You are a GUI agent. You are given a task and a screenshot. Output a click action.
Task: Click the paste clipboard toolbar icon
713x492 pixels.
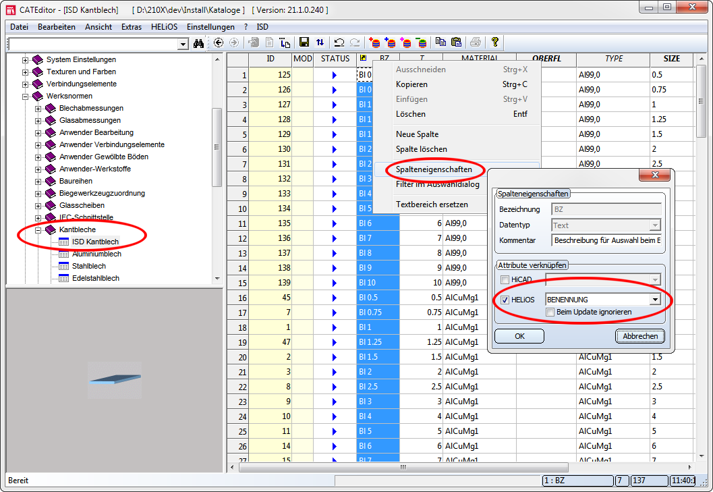click(x=456, y=43)
